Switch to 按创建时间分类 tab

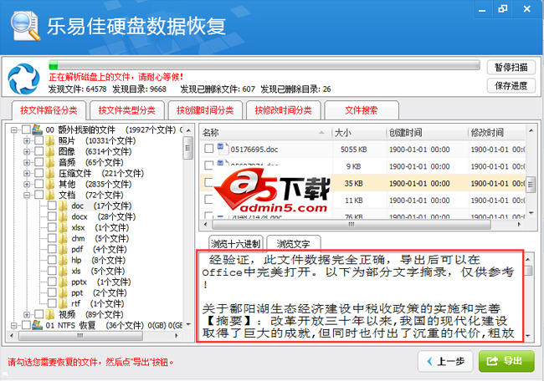click(x=205, y=110)
